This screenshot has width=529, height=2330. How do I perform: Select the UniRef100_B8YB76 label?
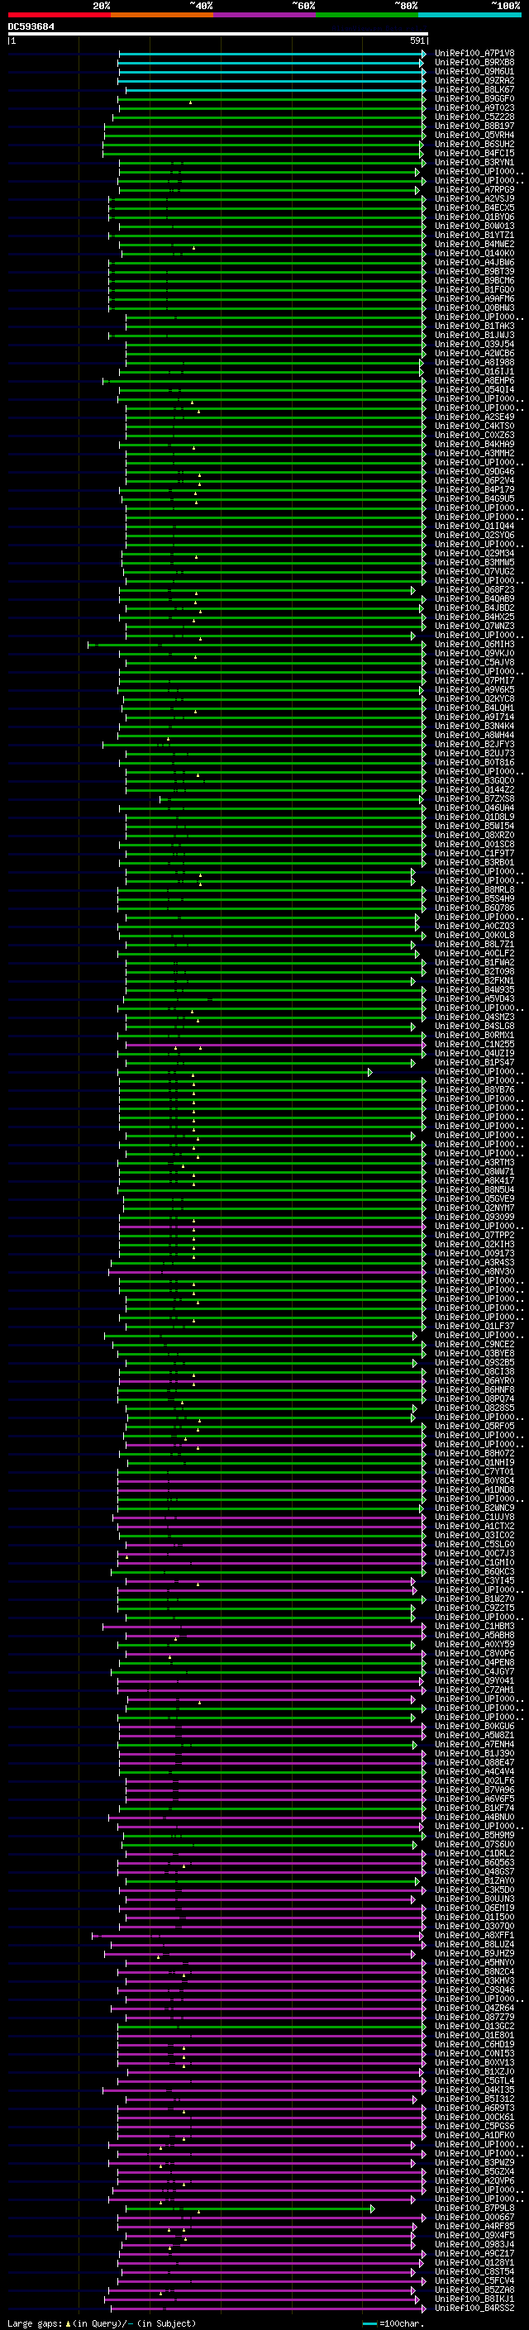tap(474, 1090)
